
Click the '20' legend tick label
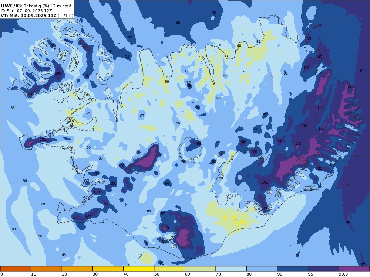coord(64,274)
